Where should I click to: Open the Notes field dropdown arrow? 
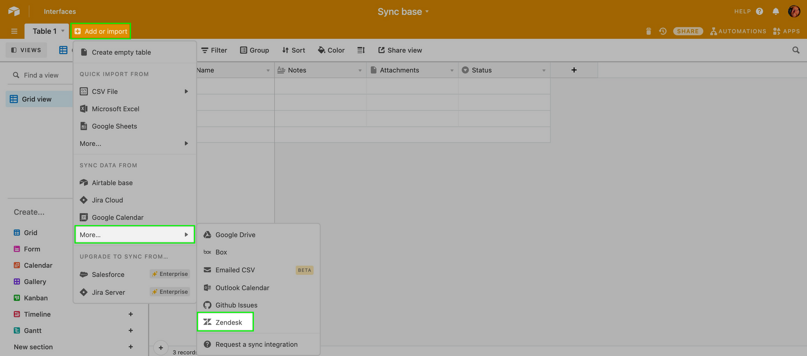coord(360,70)
